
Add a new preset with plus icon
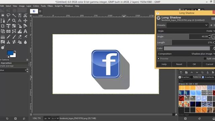(211, 25)
